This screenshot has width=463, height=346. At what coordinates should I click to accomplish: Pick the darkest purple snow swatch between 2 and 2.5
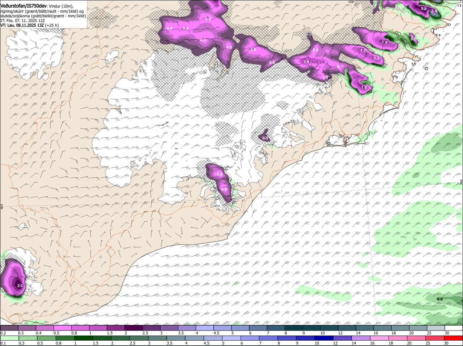click(x=134, y=328)
